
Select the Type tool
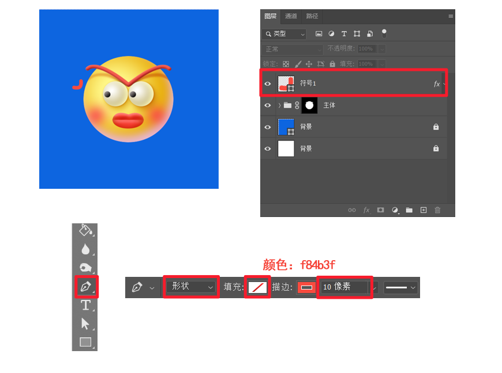point(85,305)
